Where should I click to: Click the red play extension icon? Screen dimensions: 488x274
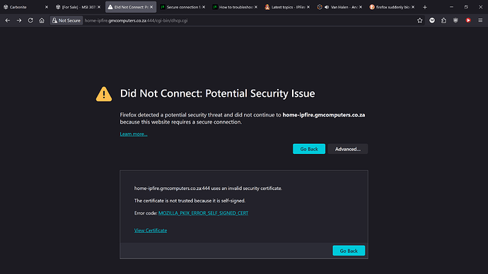(468, 20)
